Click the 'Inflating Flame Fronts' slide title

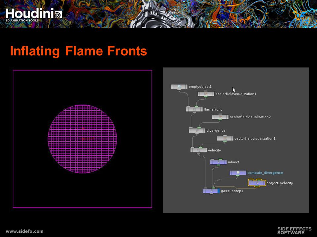79,51
